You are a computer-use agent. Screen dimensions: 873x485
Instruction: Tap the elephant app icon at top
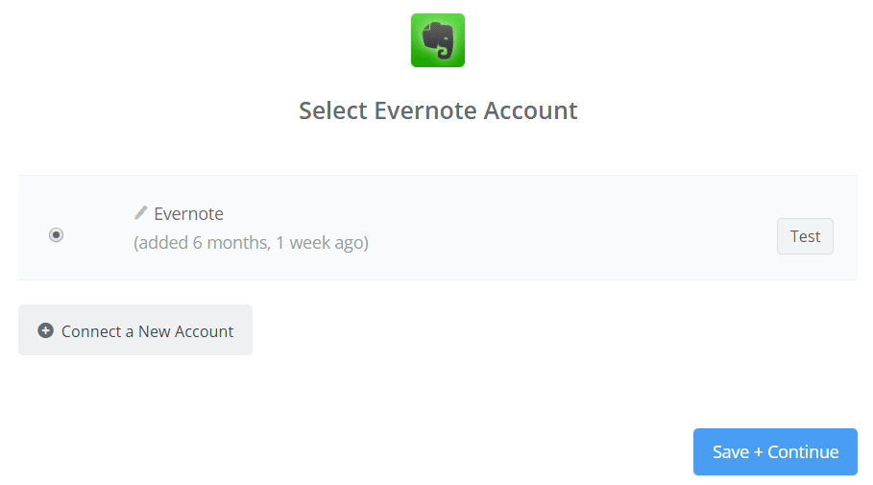[x=437, y=40]
